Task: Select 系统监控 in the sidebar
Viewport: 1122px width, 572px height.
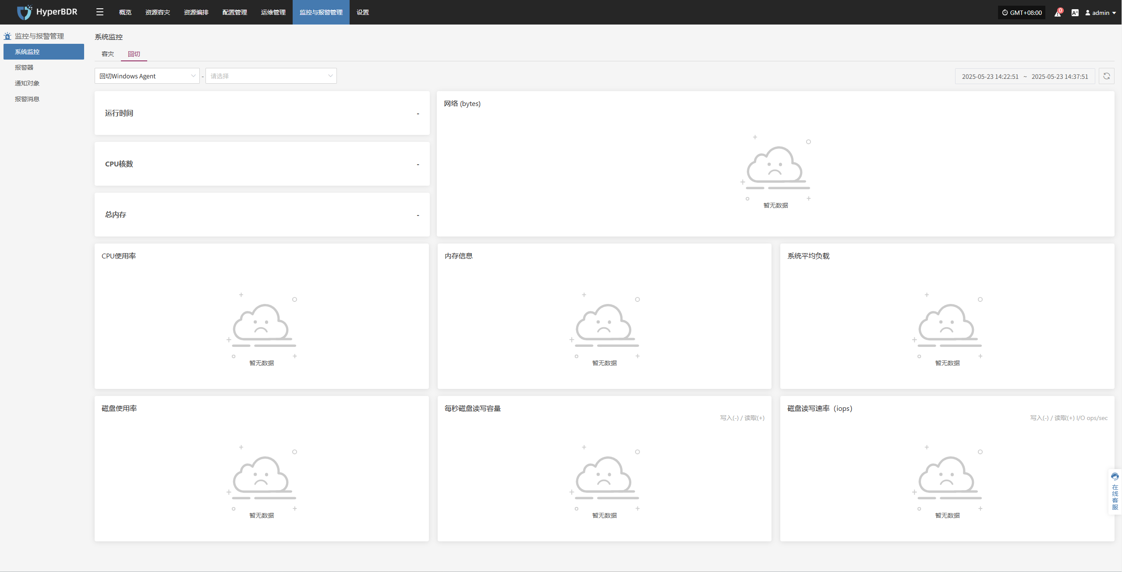Action: point(44,52)
